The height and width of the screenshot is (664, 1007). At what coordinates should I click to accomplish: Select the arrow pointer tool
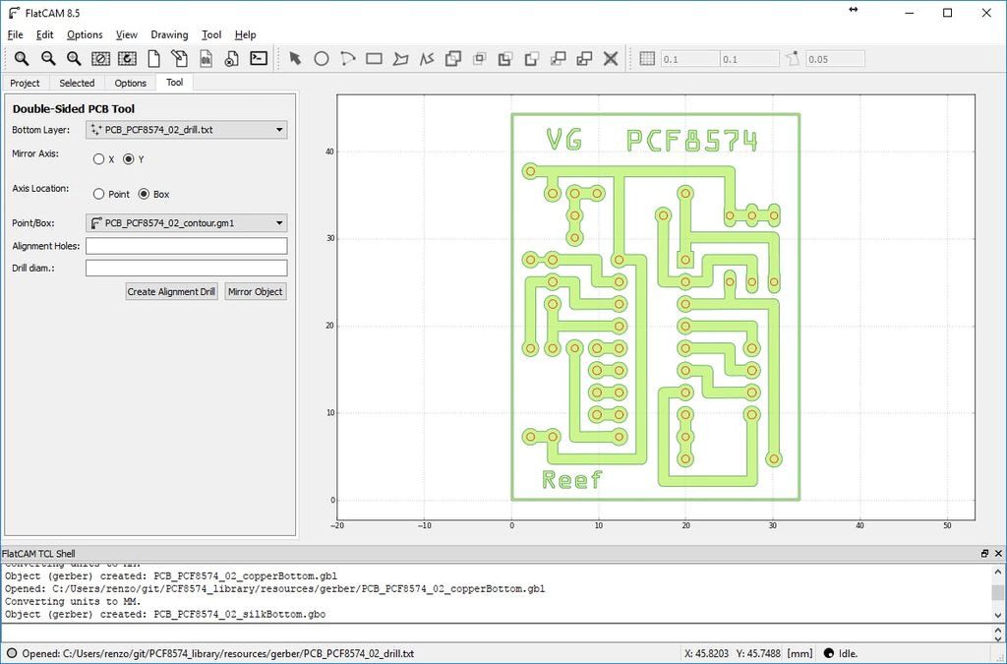point(295,58)
